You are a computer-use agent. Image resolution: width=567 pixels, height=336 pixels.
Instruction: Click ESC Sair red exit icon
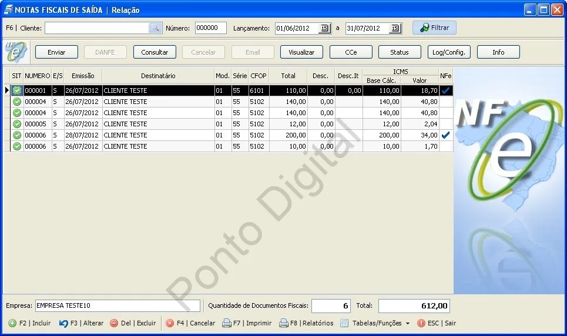coord(421,323)
